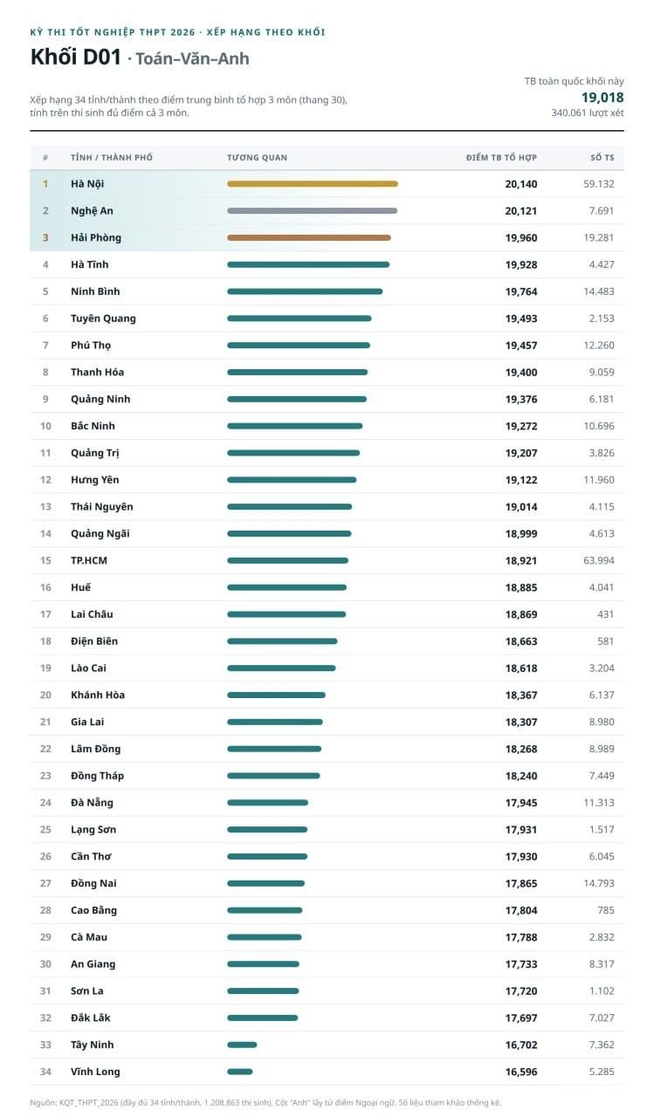Select the Vĩnh Long short teal bar
Screen dimensions: 654x1117
coord(240,1072)
